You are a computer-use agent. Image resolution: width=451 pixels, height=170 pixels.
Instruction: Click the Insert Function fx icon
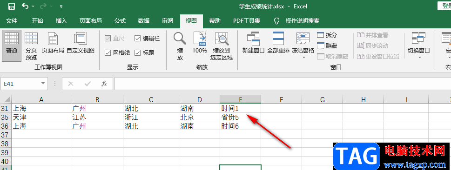[104, 84]
